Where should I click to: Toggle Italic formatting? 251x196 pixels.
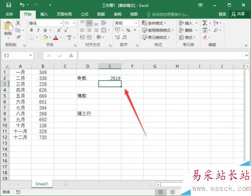pyautogui.click(x=38, y=30)
